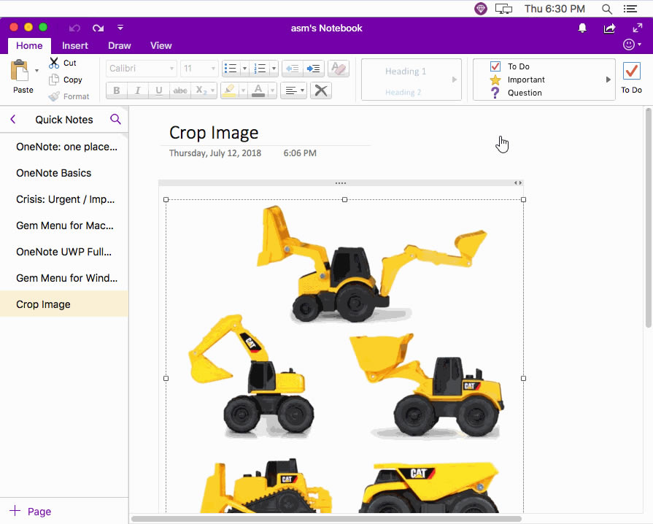Screen dimensions: 653x524
Task: Search notes with the magnifier in sidebar
Action: coord(116,119)
